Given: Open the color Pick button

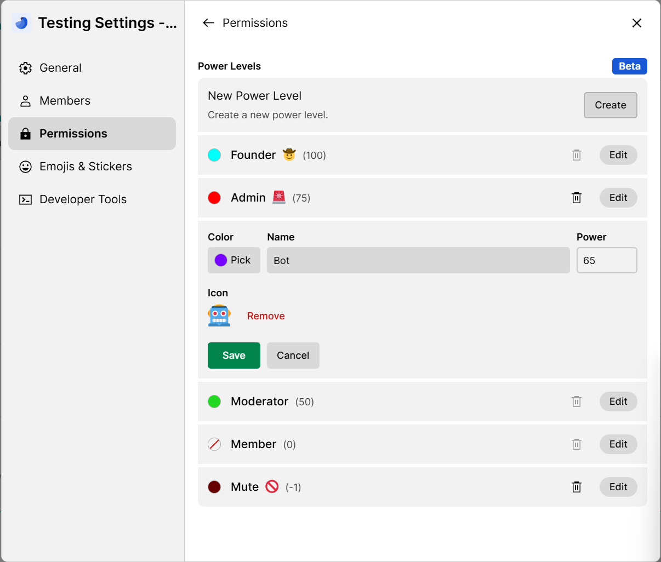Looking at the screenshot, I should [233, 260].
